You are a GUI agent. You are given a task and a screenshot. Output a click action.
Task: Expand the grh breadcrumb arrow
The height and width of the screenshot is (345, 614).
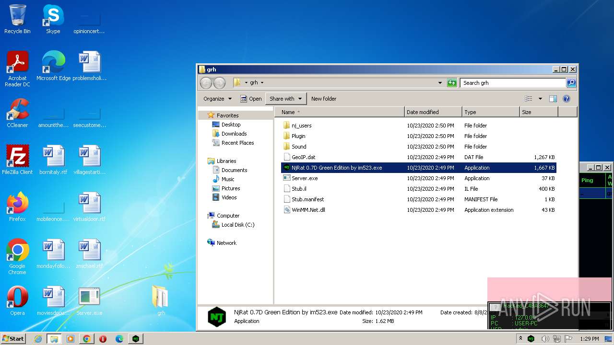pyautogui.click(x=262, y=83)
